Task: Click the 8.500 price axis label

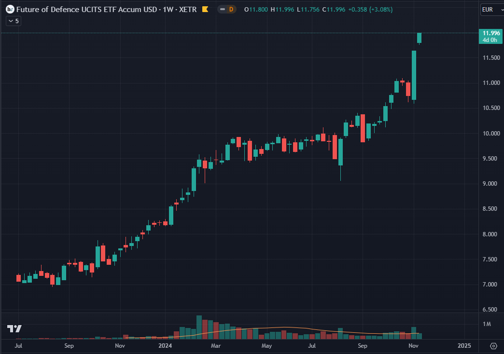Action: [490, 209]
